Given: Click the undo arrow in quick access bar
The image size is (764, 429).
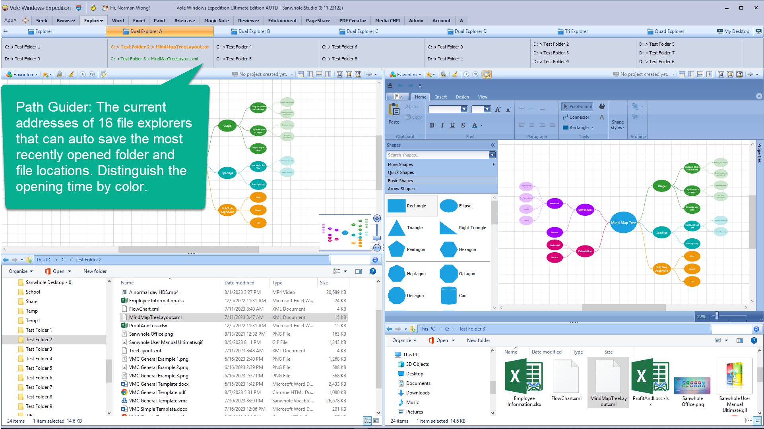Looking at the screenshot, I should click(400, 85).
